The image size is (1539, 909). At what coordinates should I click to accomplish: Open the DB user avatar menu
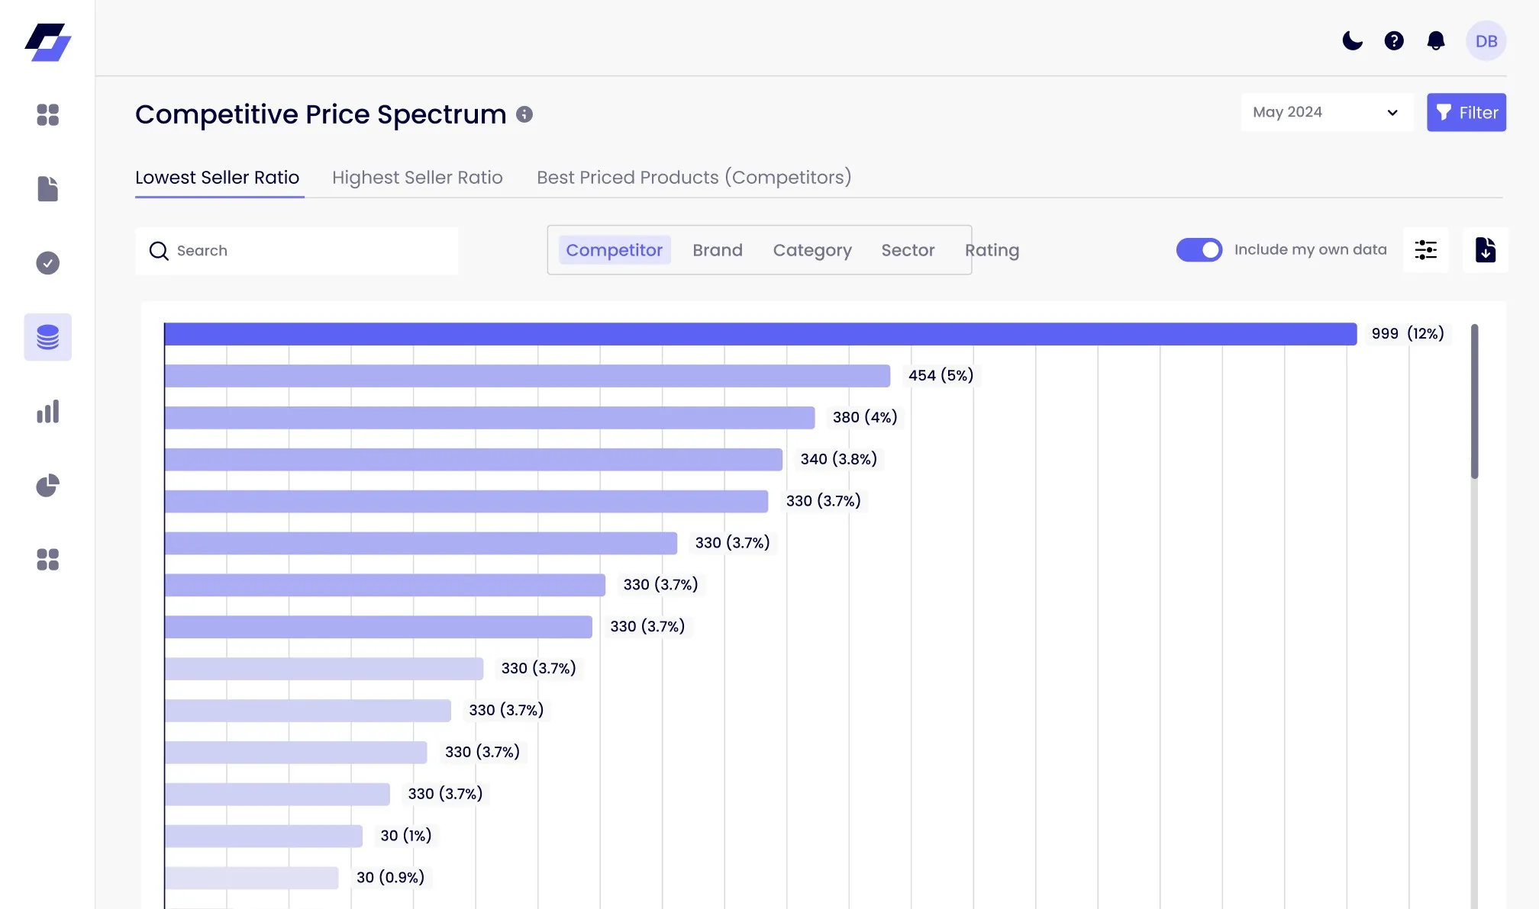(1486, 41)
